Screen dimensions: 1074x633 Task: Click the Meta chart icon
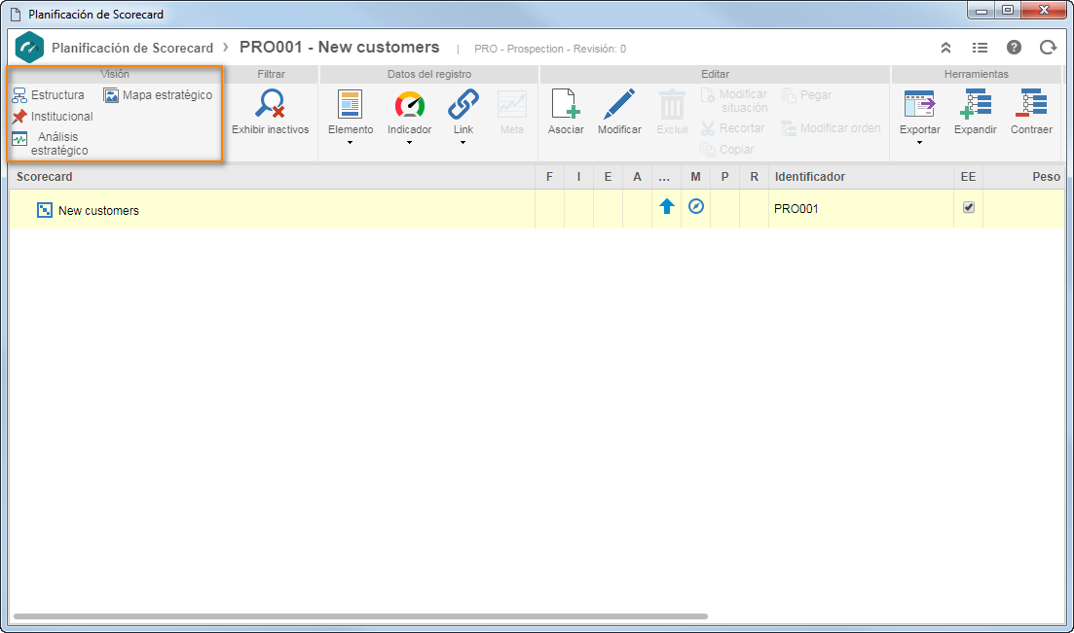coord(511,105)
